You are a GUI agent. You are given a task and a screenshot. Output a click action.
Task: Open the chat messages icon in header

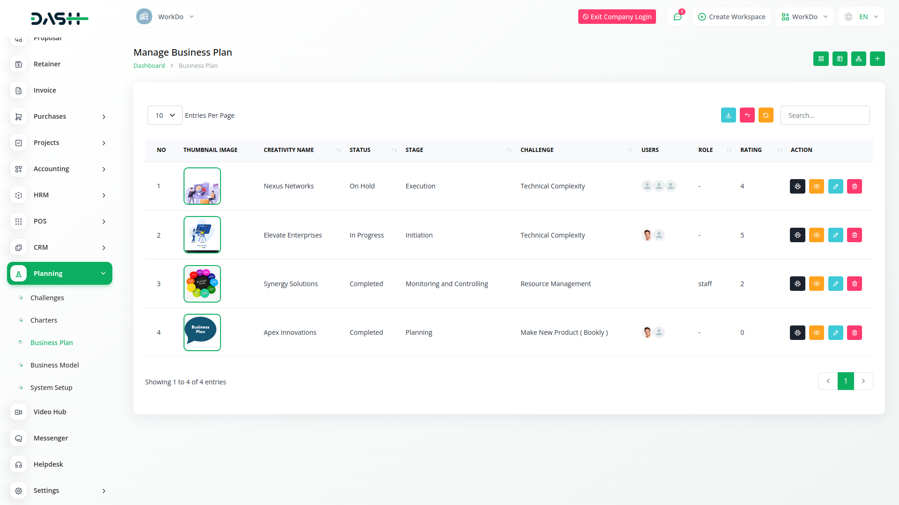pyautogui.click(x=677, y=17)
